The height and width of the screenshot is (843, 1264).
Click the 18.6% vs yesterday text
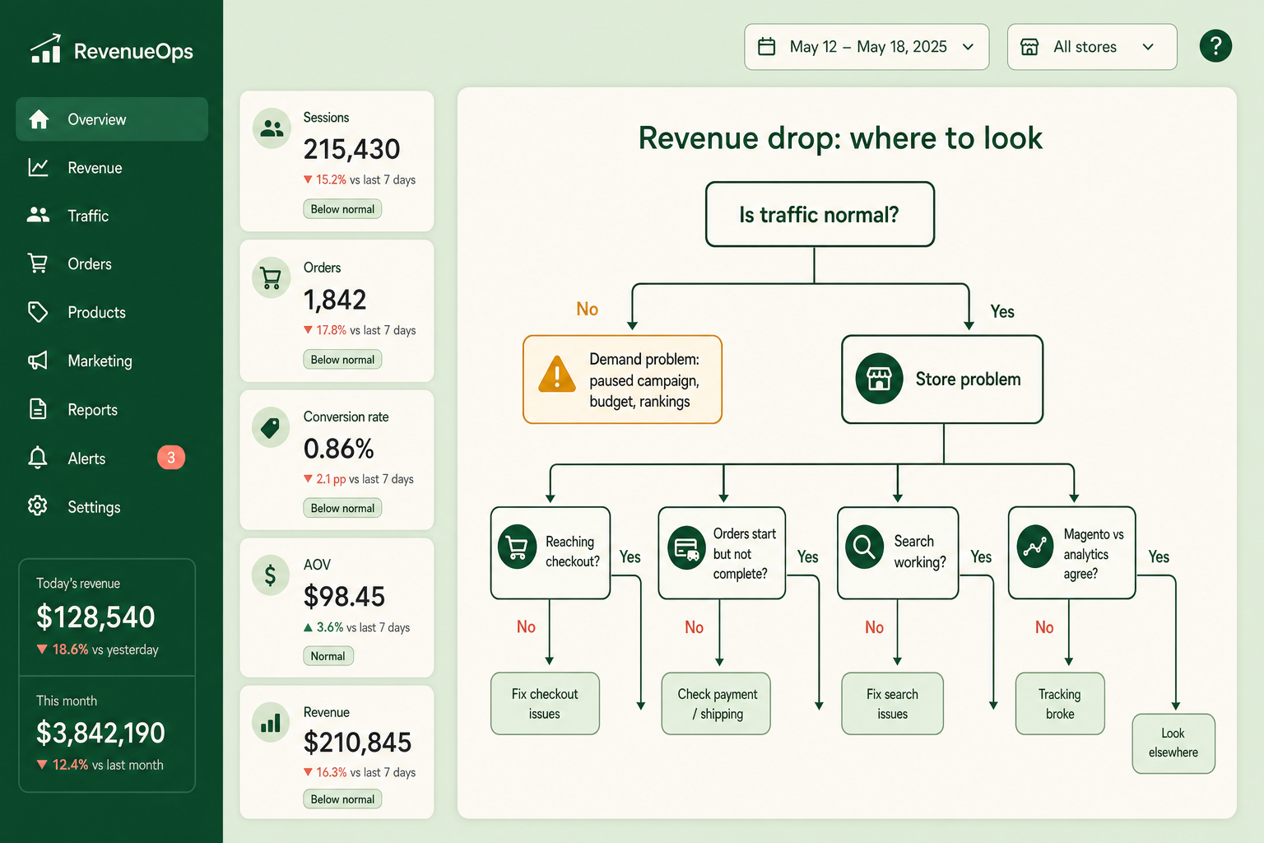click(x=97, y=650)
